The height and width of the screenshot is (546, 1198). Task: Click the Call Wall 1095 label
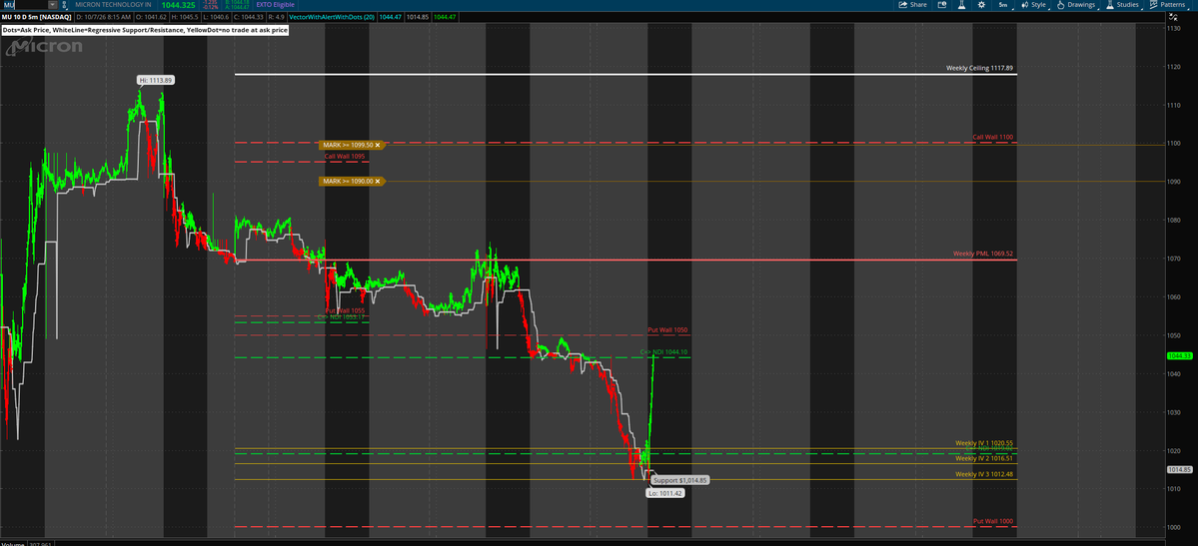[345, 156]
